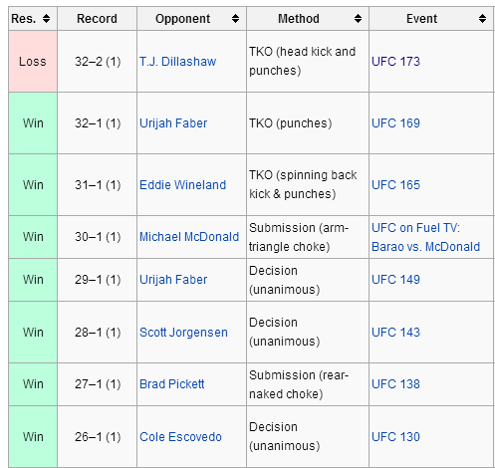Viewport: 495px width, 468px height.
Task: Open UFC 149 event link
Action: 395,280
